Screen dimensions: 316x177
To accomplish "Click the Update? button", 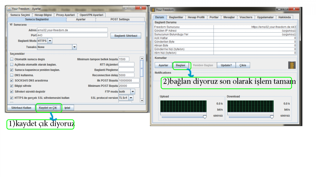I will pyautogui.click(x=226, y=65).
